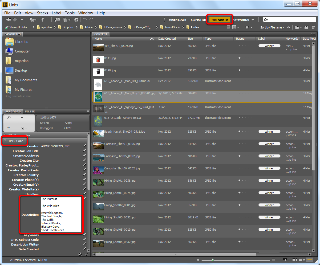The height and width of the screenshot is (265, 320).
Task: Open the search magnifier dropdown icon
Action: 266,20
